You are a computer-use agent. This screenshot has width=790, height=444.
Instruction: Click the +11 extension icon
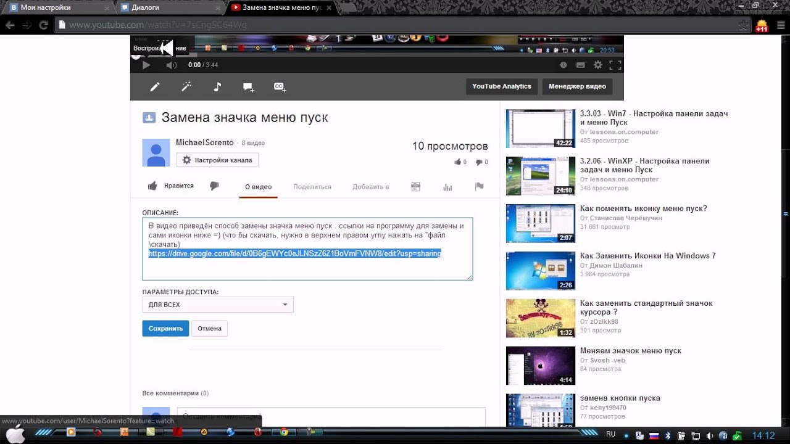coord(762,25)
